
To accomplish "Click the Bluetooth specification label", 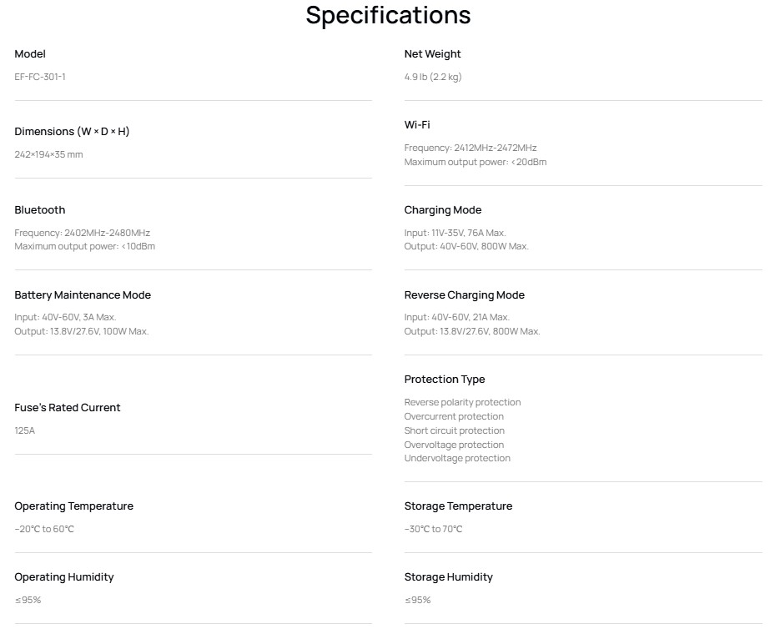I will click(x=39, y=210).
